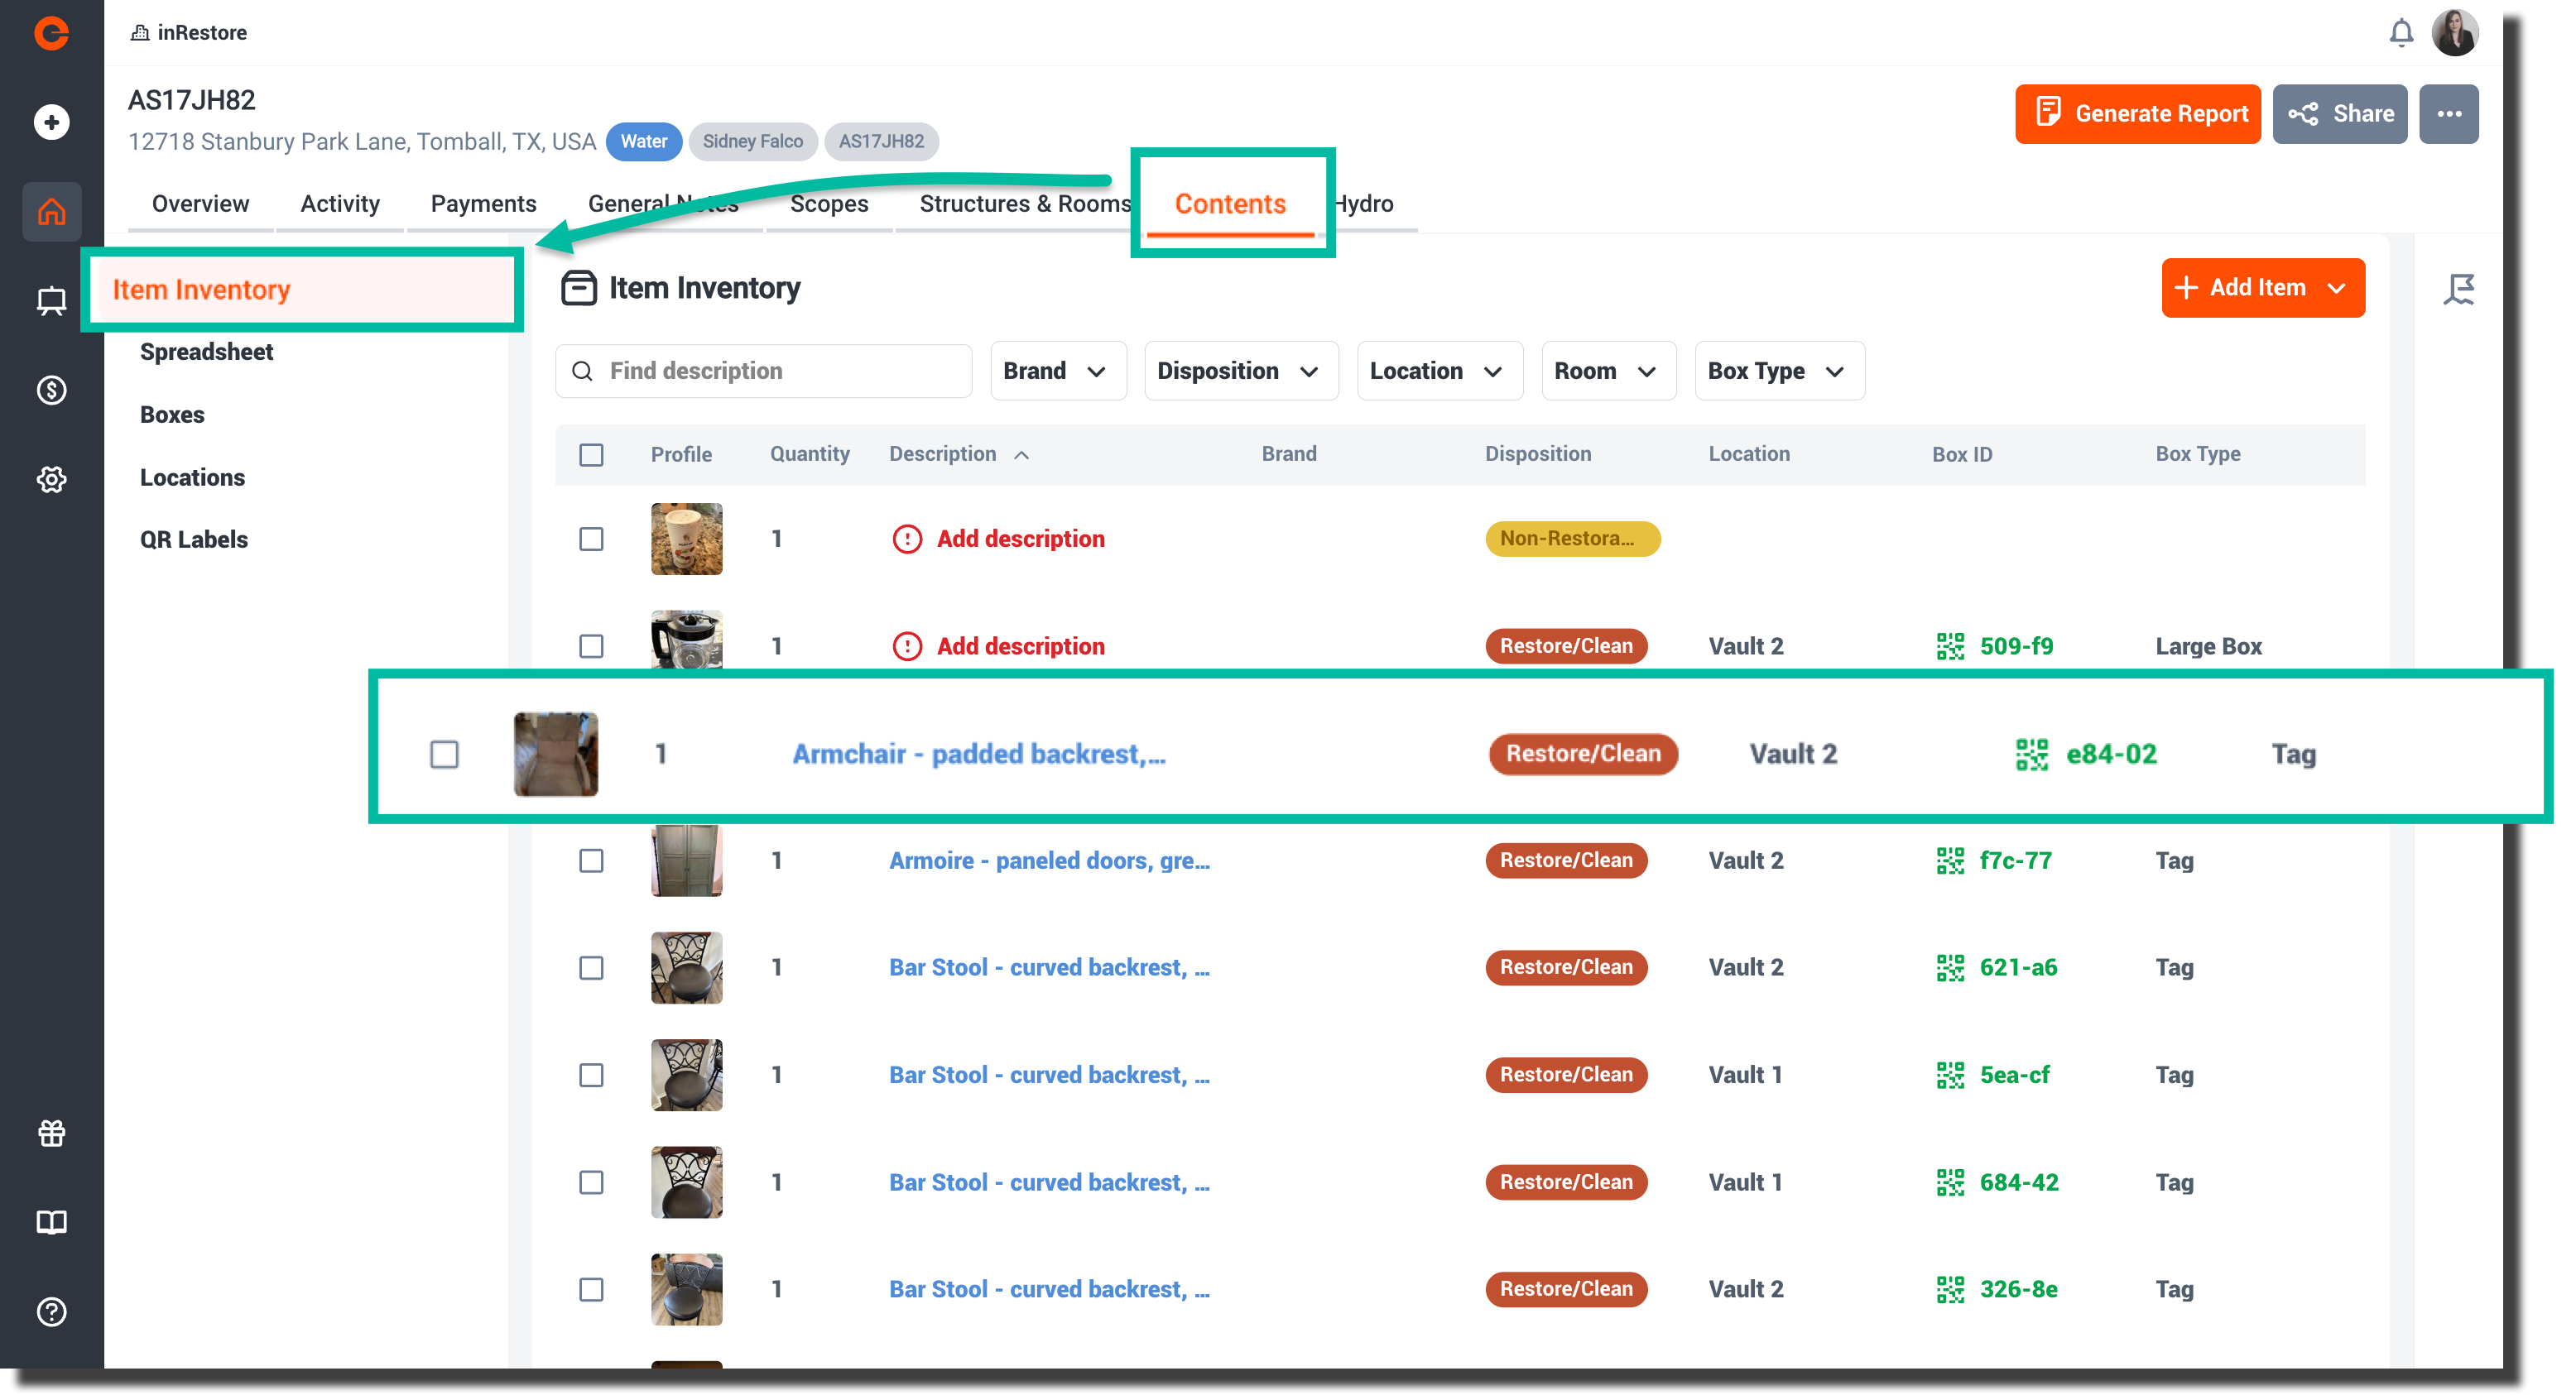Expand the Box Type filter dropdown

click(x=1778, y=371)
